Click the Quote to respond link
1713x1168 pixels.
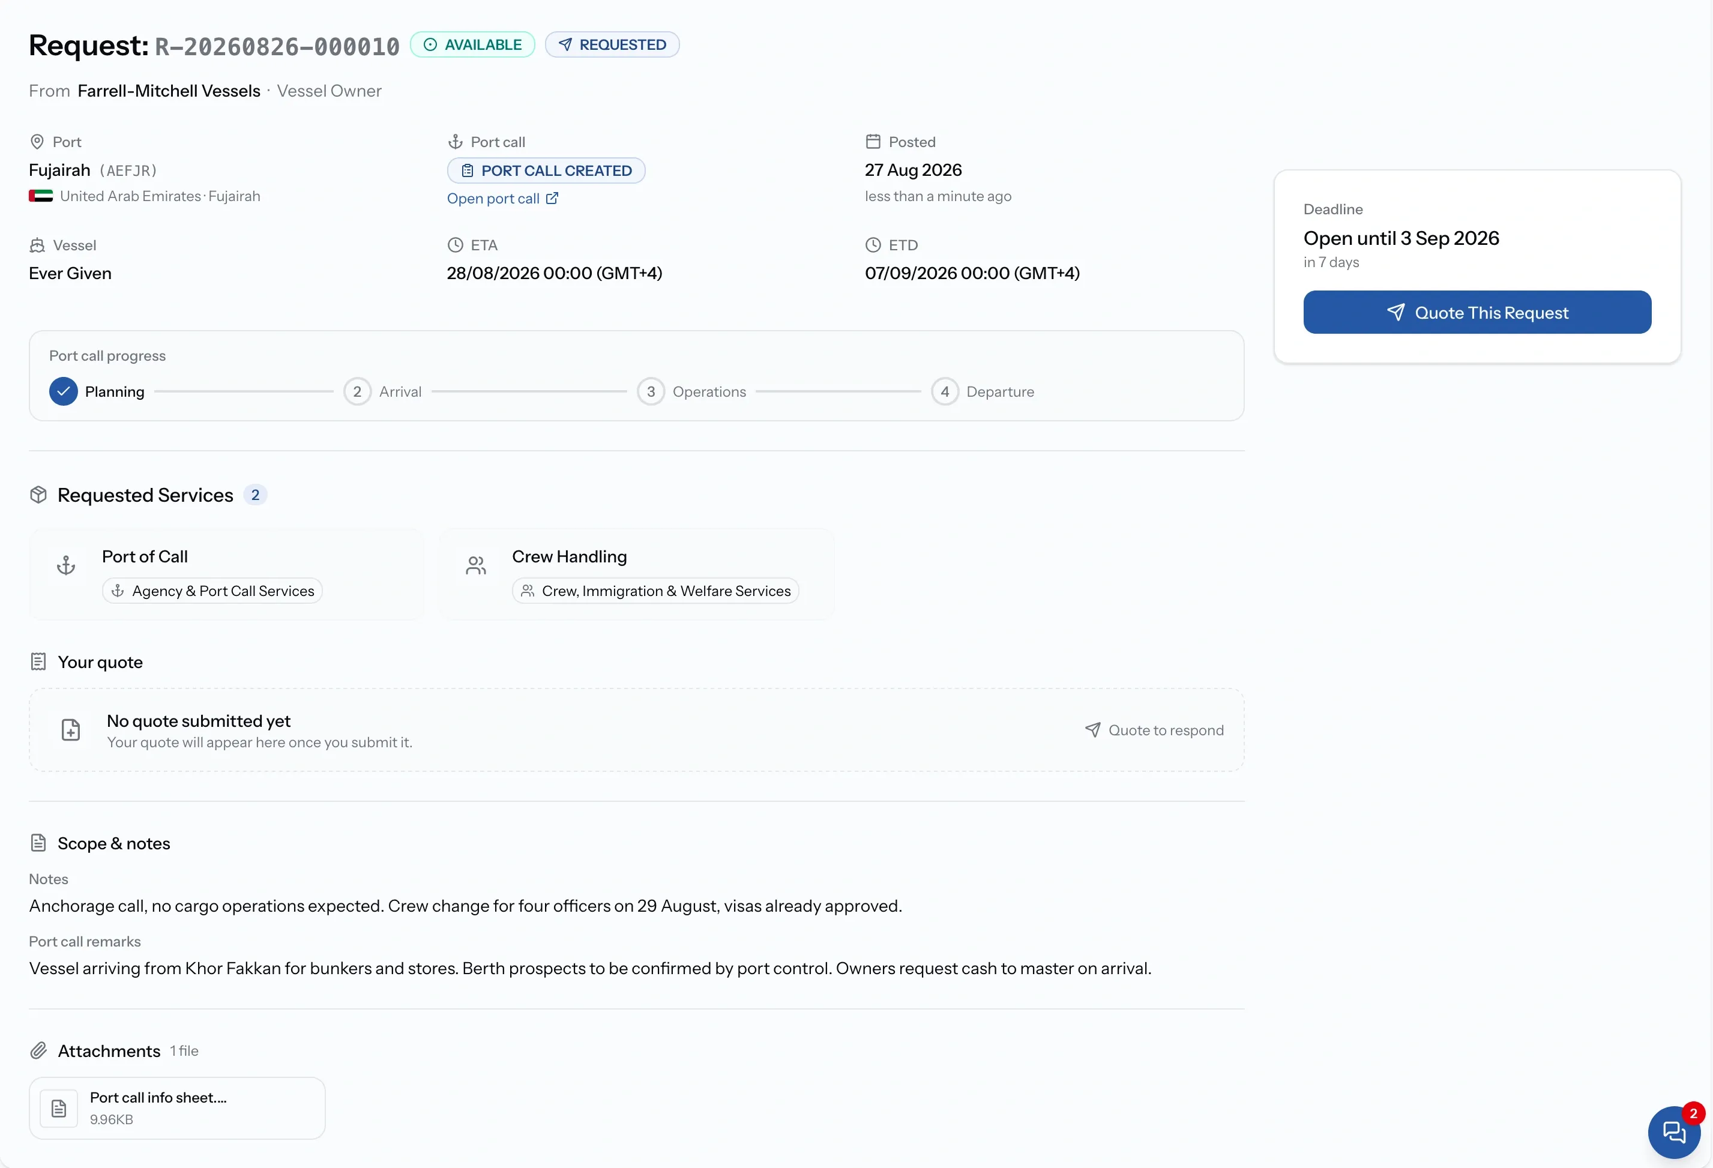click(x=1154, y=729)
